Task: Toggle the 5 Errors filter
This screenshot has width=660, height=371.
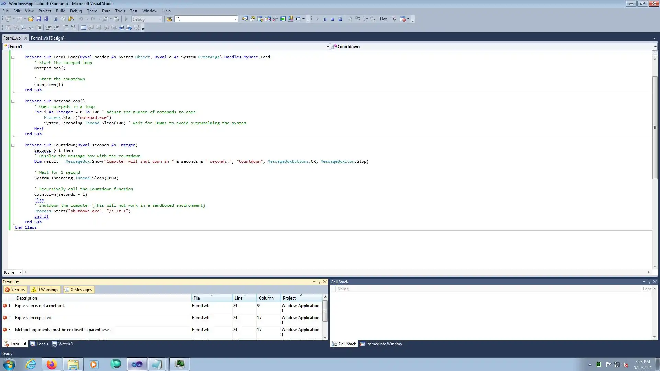Action: [15, 290]
